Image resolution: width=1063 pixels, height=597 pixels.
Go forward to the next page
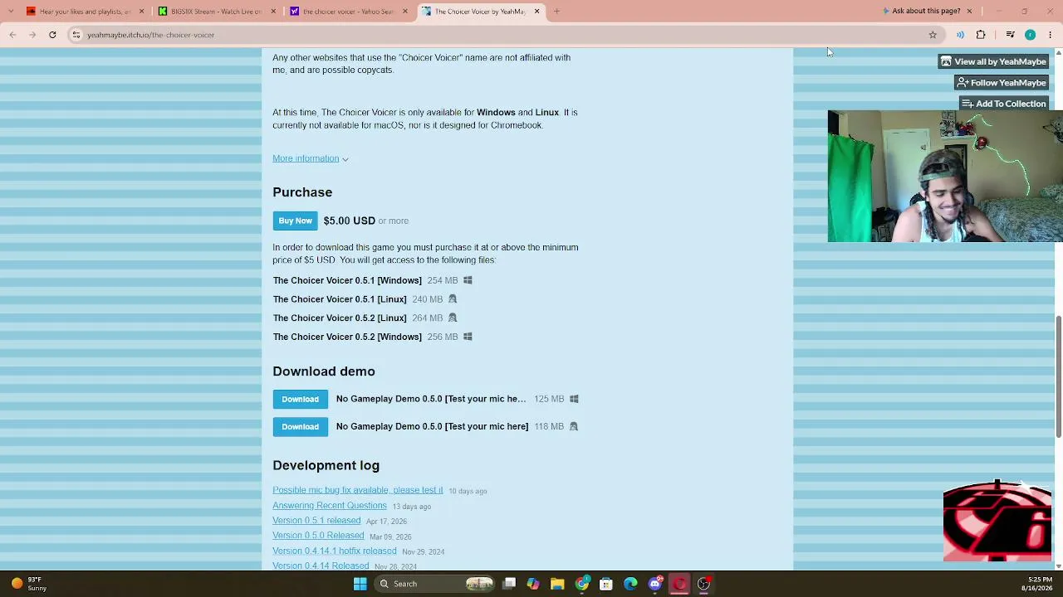32,35
